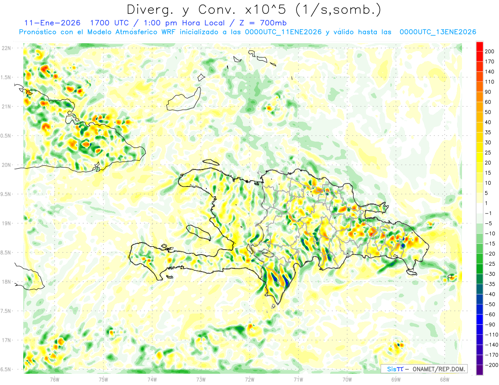Click the '-200' colorbar label
The width and height of the screenshot is (499, 385).
coord(492,365)
